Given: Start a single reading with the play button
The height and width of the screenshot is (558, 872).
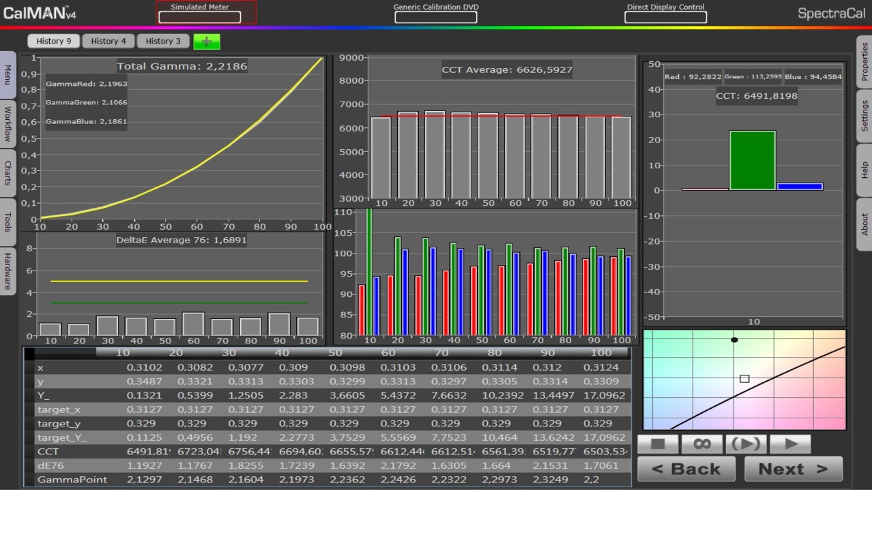Looking at the screenshot, I should 791,444.
